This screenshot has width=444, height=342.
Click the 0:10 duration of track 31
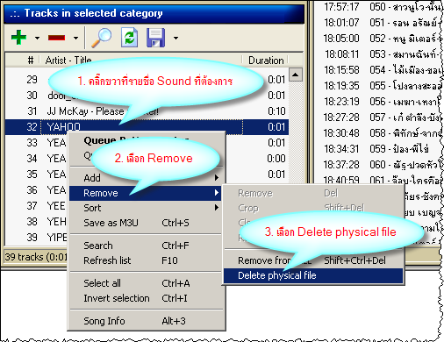[x=276, y=111]
